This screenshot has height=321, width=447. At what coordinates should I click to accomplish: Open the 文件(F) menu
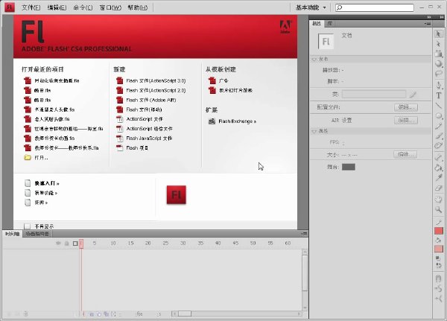coord(31,7)
